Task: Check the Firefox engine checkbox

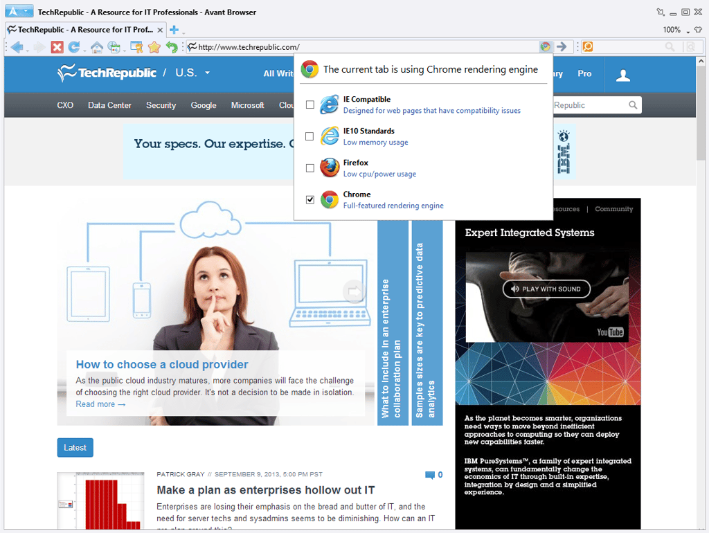Action: click(309, 168)
